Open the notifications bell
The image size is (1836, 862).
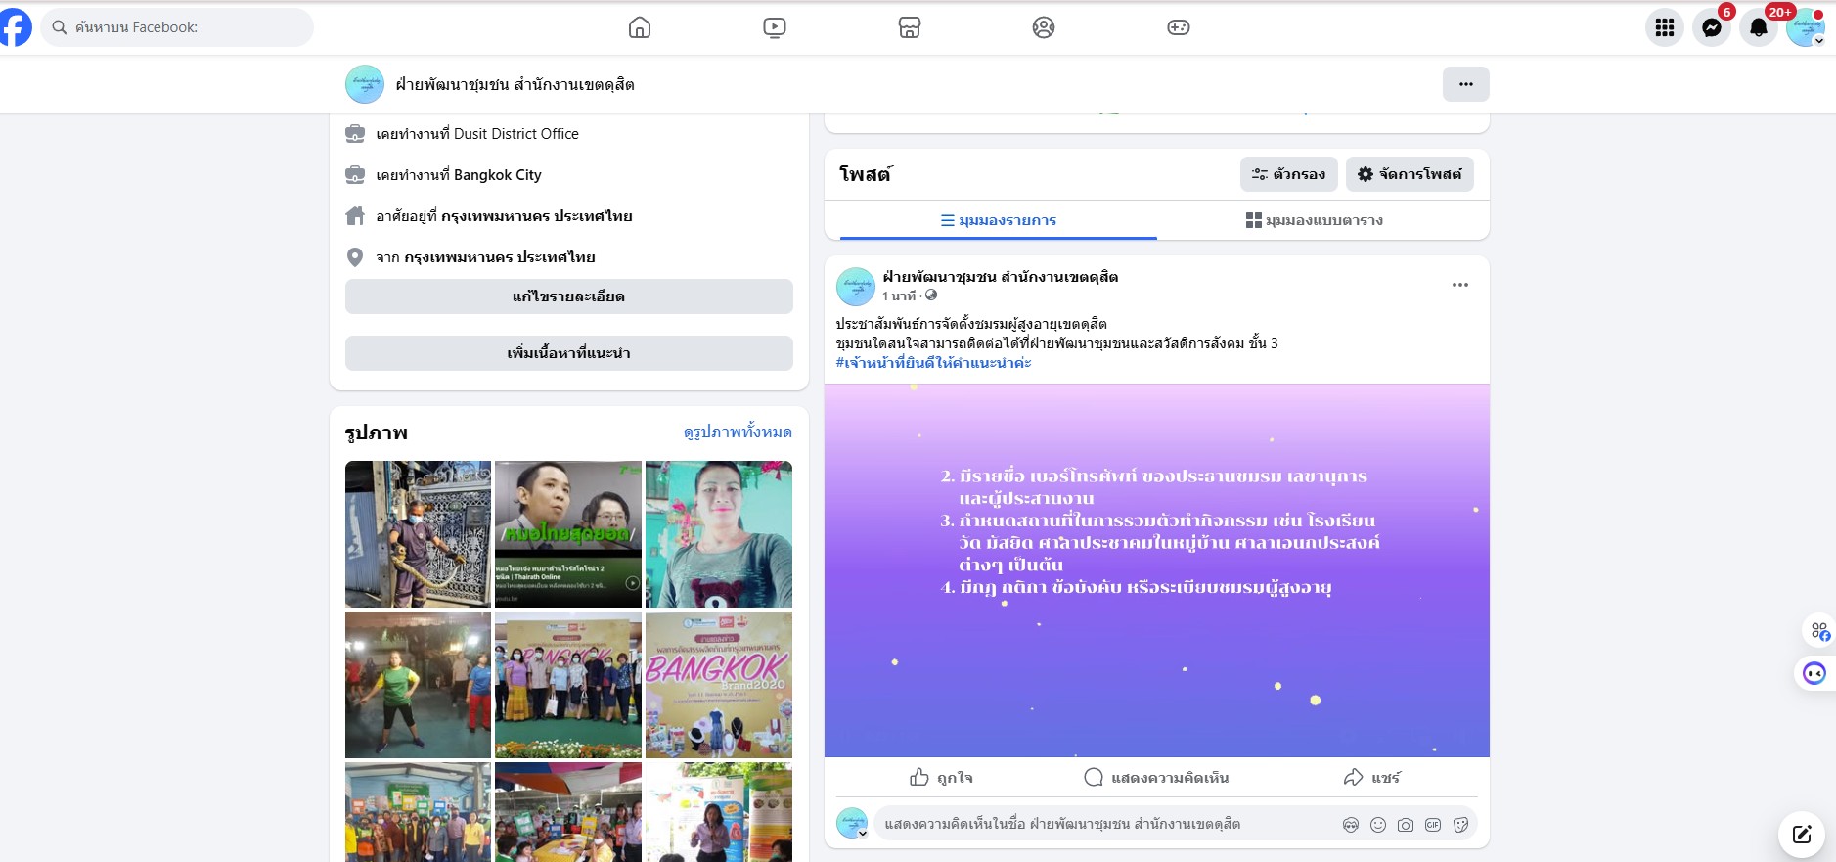pyautogui.click(x=1759, y=27)
